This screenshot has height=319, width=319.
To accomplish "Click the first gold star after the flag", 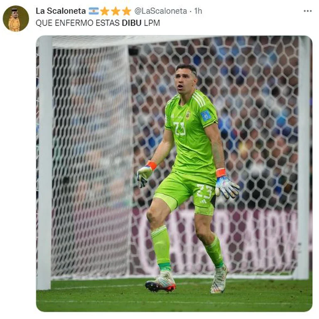I will [105, 11].
